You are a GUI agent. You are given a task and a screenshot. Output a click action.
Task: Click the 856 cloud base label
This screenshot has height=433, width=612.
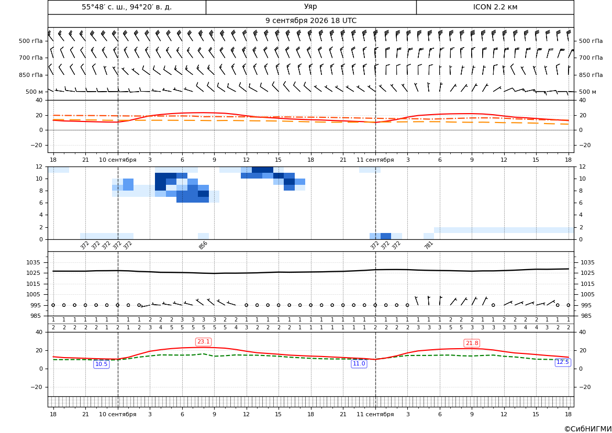(203, 245)
